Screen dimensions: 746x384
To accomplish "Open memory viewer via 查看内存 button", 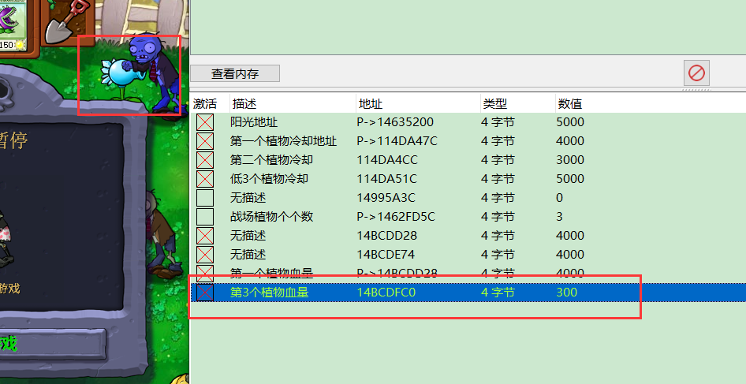I will 235,74.
